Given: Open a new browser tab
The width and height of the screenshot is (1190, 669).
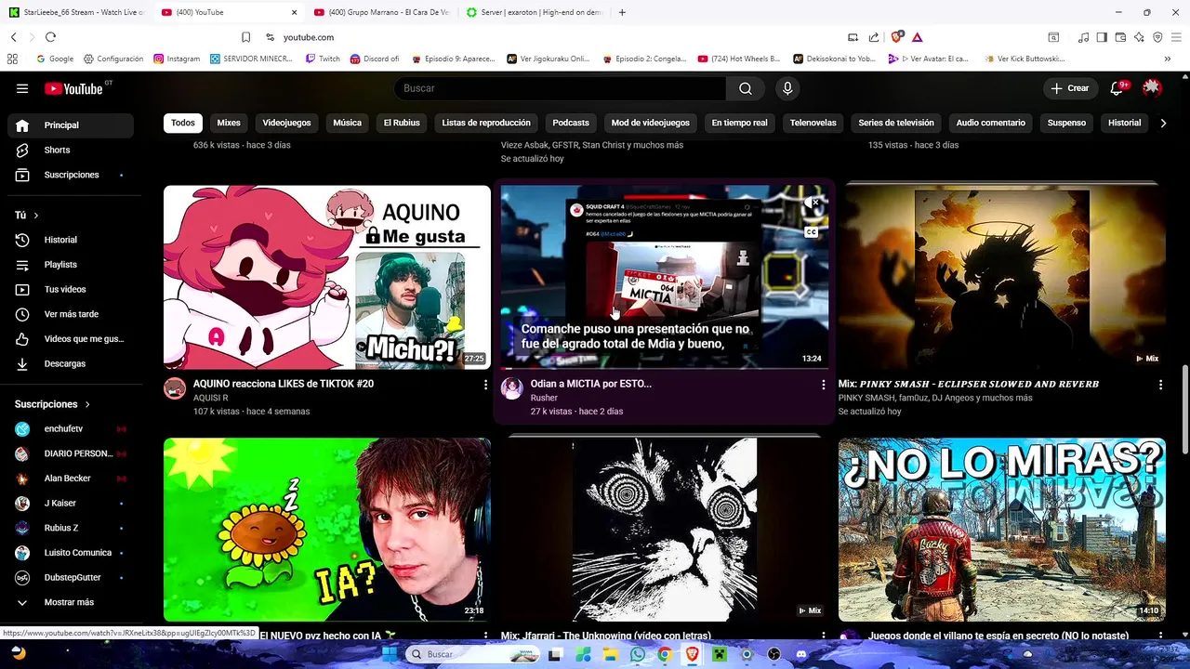Looking at the screenshot, I should tap(622, 12).
